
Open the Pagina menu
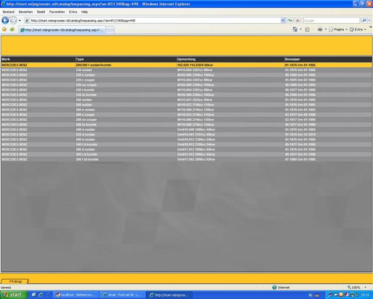[x=338, y=29]
